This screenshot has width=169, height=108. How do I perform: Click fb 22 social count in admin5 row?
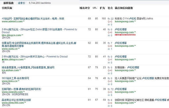click(111, 19)
